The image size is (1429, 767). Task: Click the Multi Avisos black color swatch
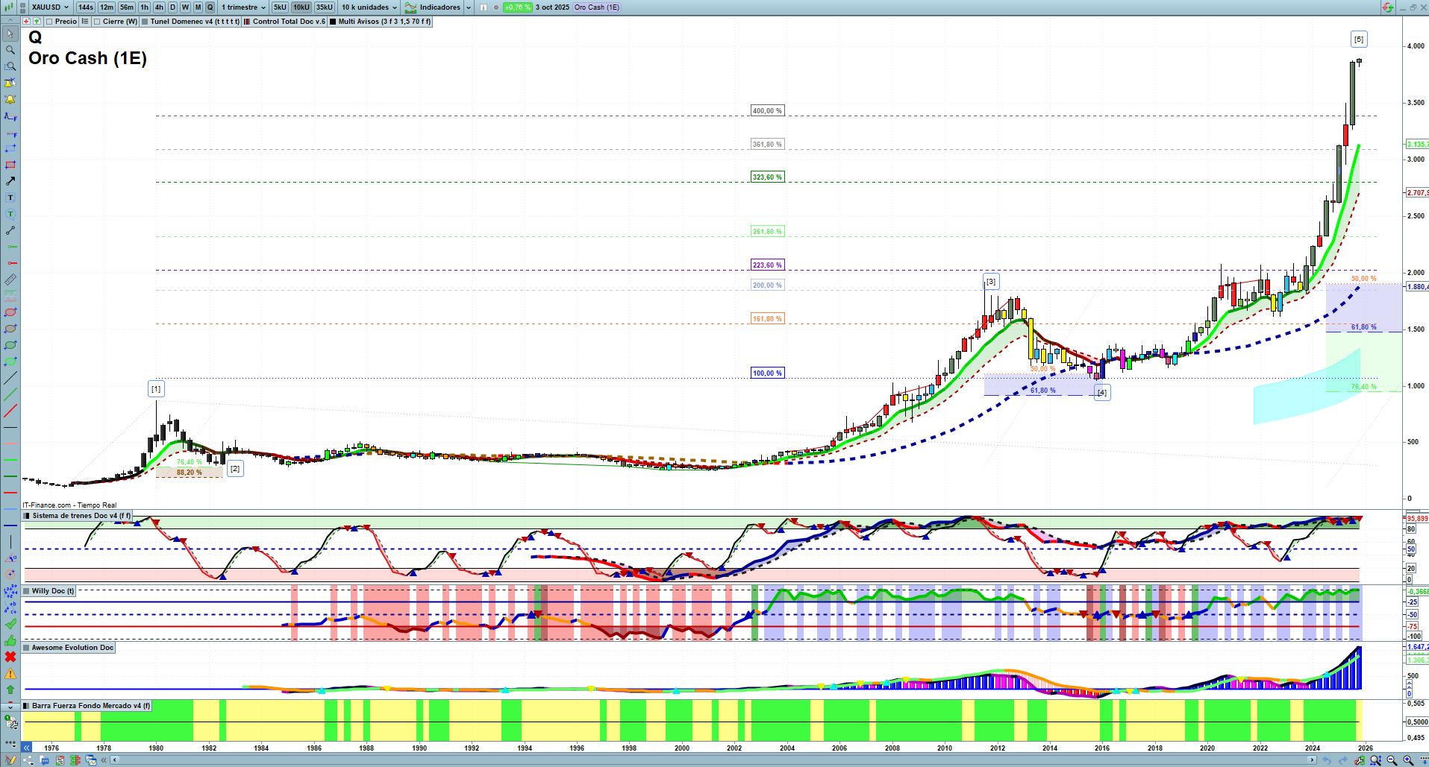point(333,22)
